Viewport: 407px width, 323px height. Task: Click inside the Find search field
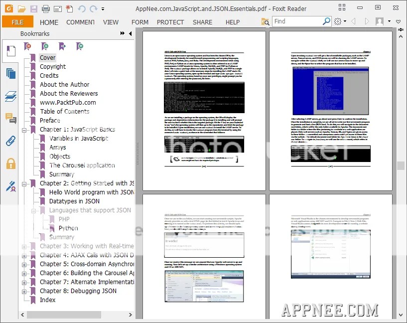(296, 21)
